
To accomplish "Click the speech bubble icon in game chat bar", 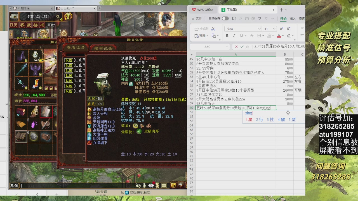I will [164, 185].
